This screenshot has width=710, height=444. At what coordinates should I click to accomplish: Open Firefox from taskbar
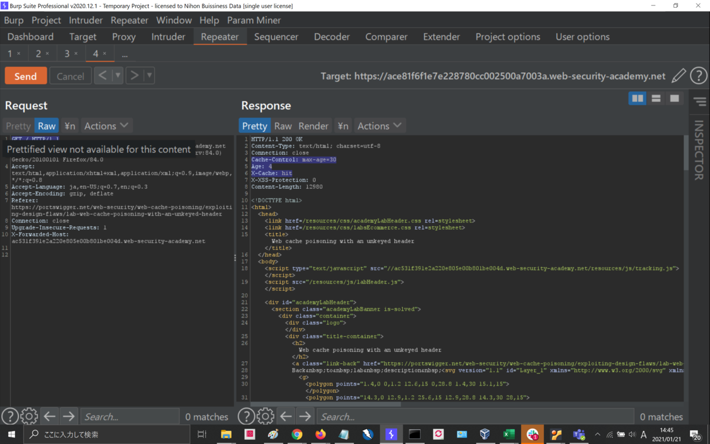coord(320,435)
